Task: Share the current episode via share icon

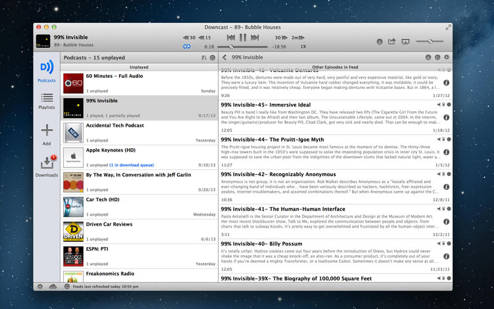Action: tap(391, 41)
